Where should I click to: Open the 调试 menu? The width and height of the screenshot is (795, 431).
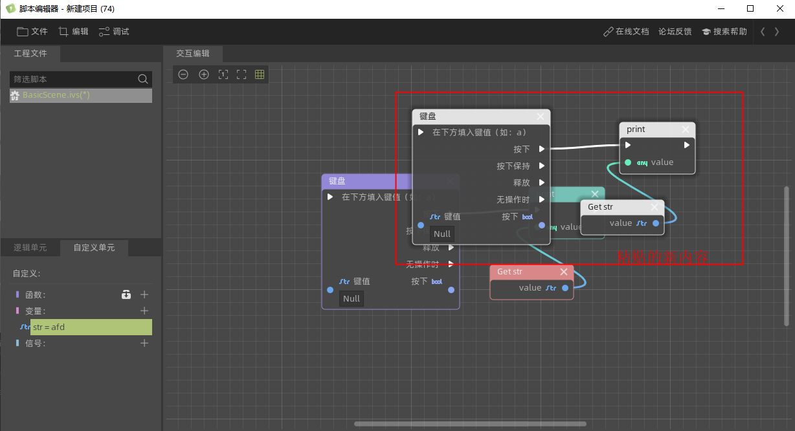(x=114, y=31)
